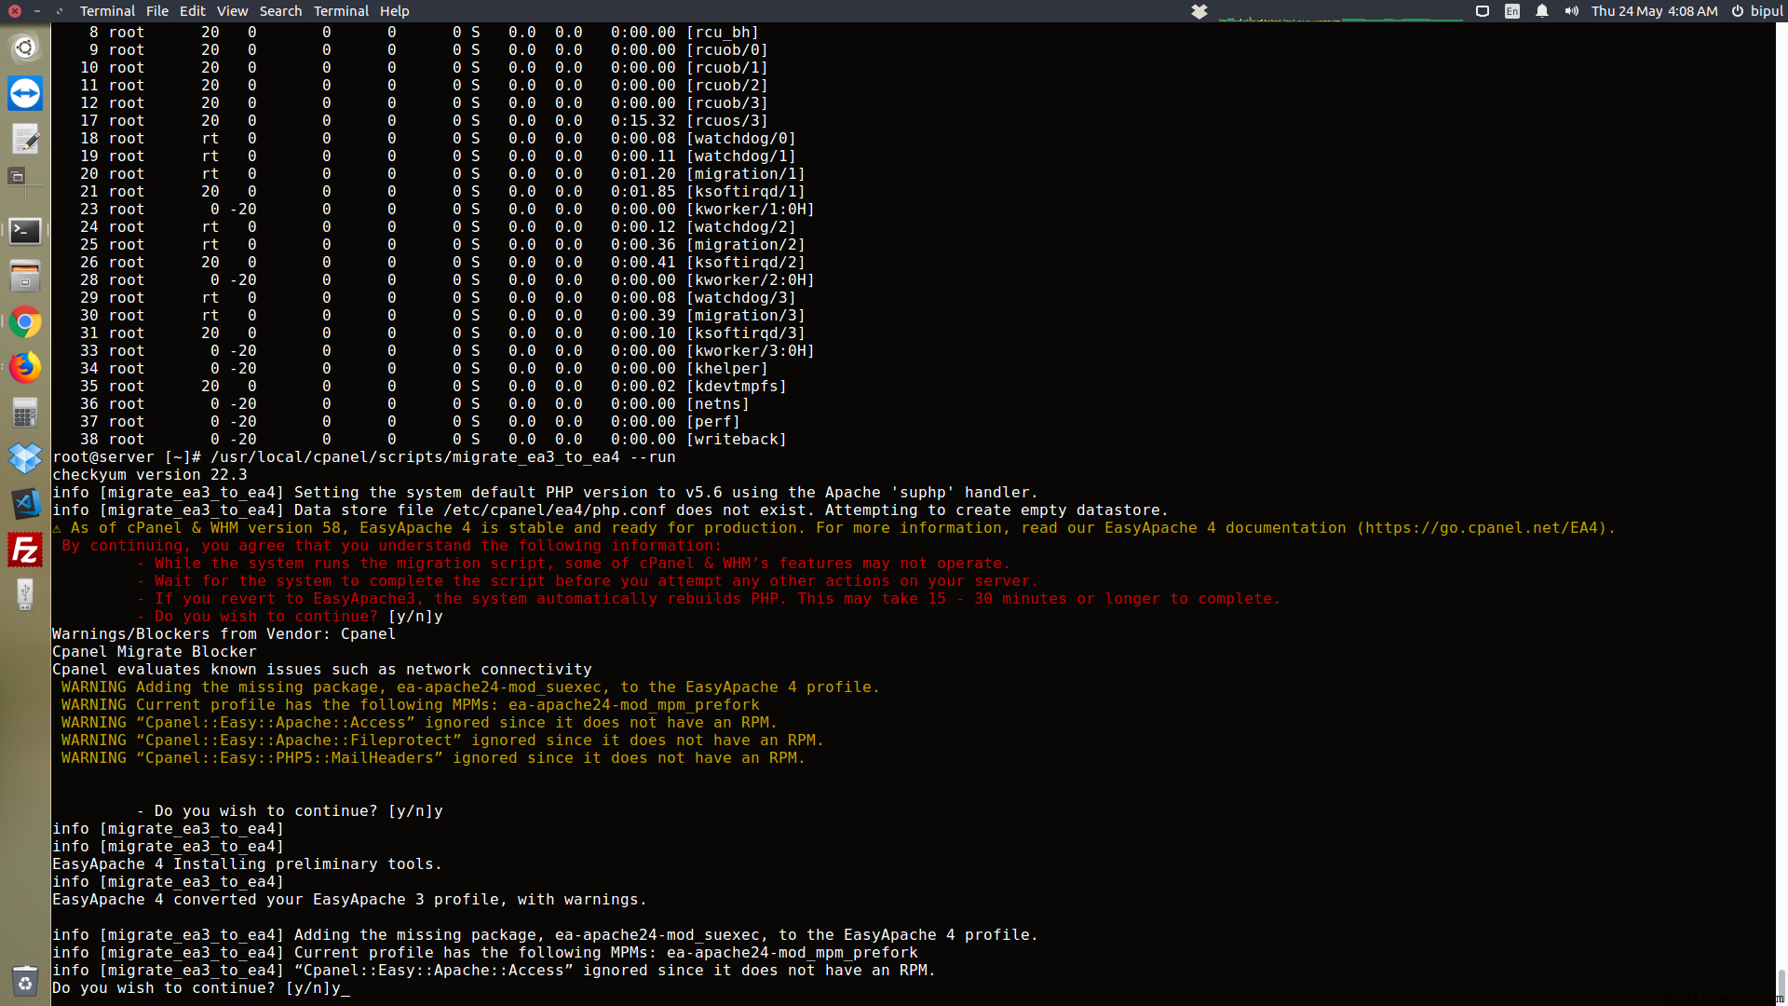Open the text editor dock icon
The height and width of the screenshot is (1006, 1788).
pos(25,139)
